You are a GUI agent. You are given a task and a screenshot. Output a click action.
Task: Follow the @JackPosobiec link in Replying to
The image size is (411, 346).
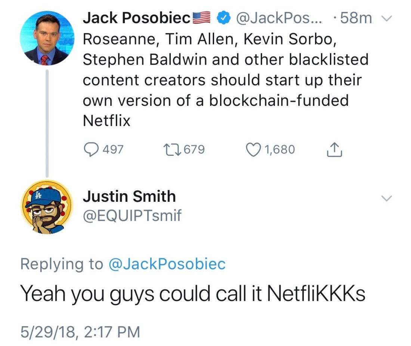167,264
